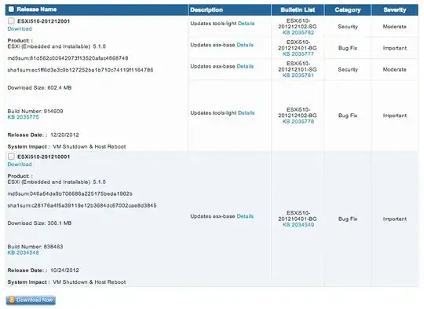
Task: Click Bug Fix category in ESXi510-201212402-BG row
Action: pos(348,116)
